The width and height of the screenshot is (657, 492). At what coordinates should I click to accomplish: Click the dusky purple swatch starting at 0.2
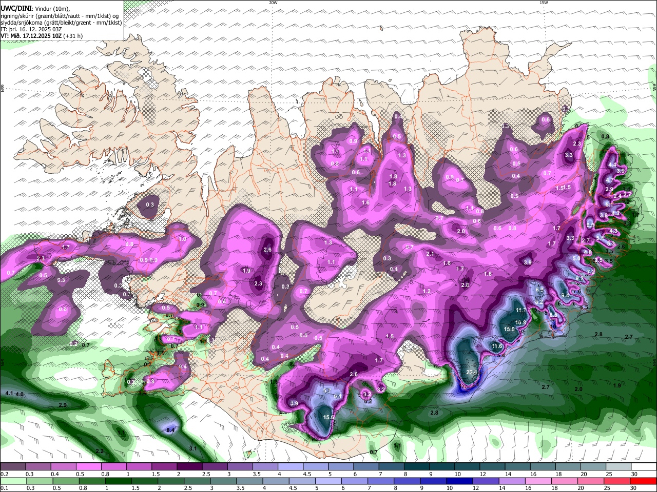(x=13, y=467)
